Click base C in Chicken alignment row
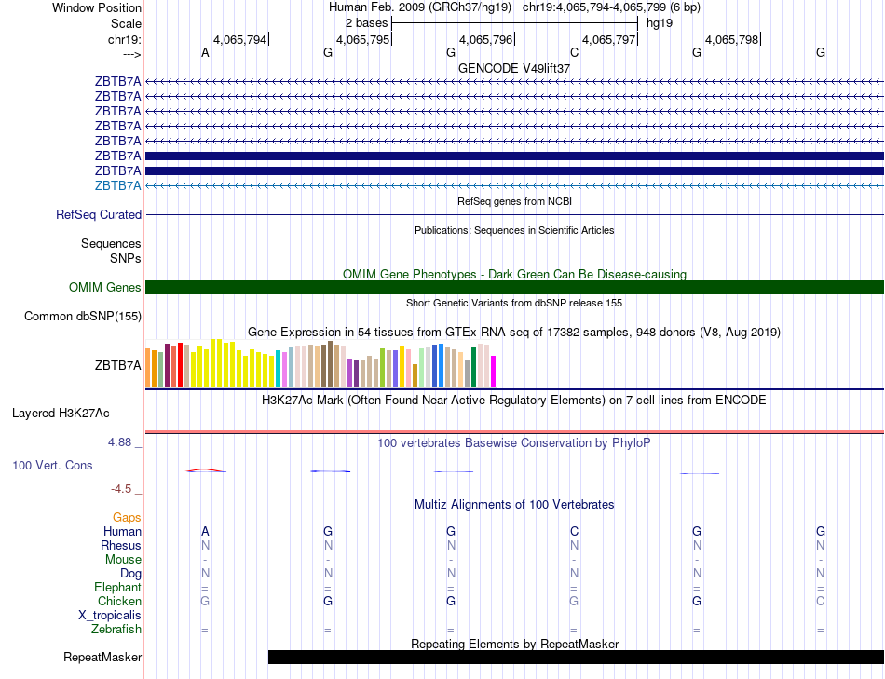The width and height of the screenshot is (885, 679). [820, 601]
